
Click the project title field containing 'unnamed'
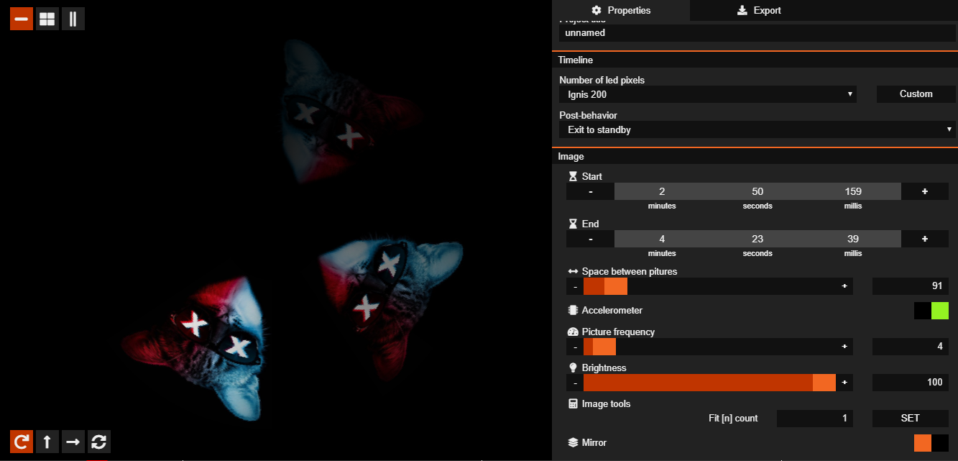coord(757,33)
